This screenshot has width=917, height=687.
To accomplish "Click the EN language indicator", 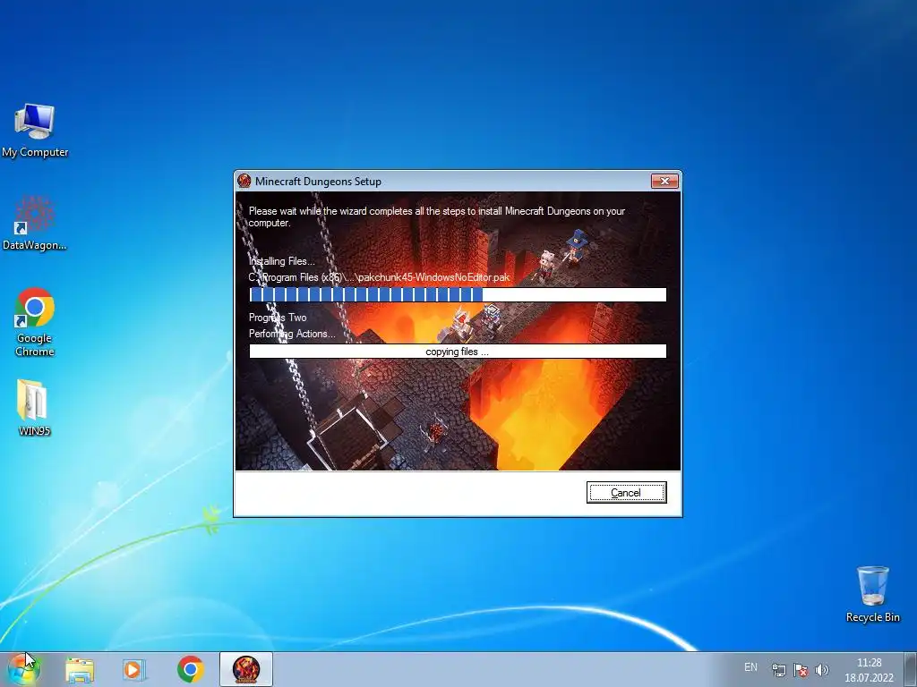I will [750, 667].
